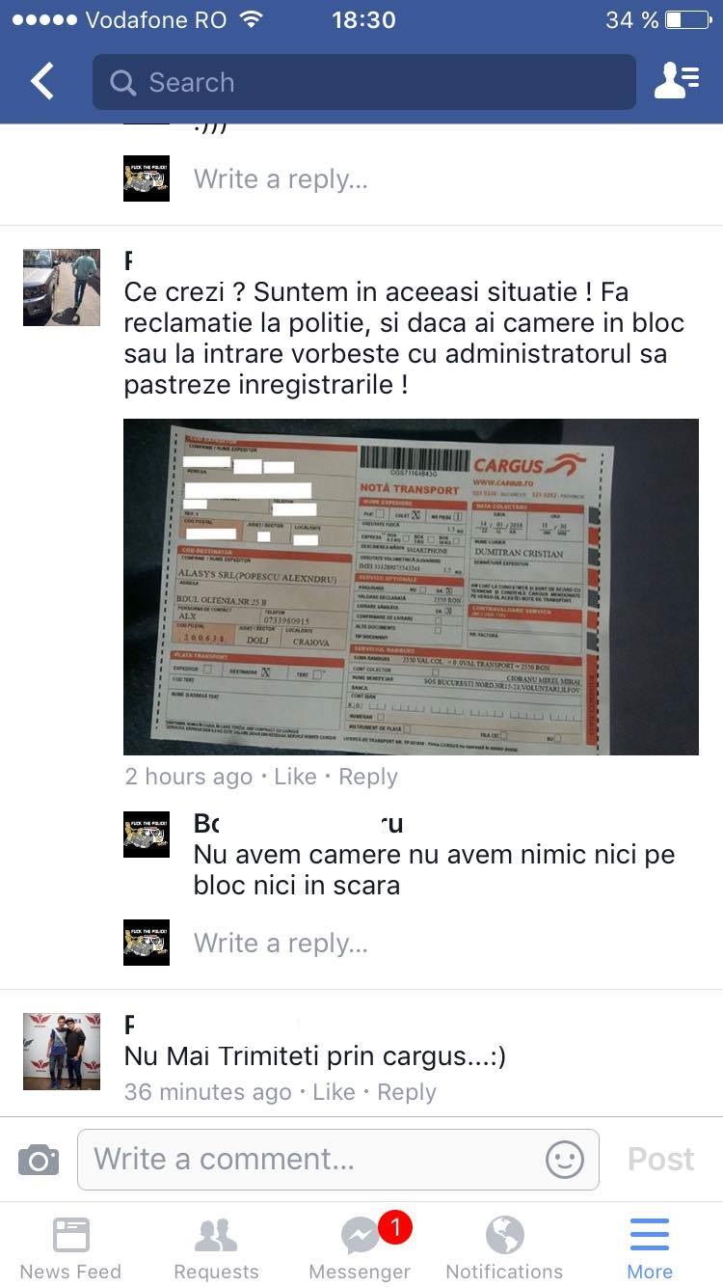Open the Cargus transport note photo
The width and height of the screenshot is (723, 1287).
411,587
